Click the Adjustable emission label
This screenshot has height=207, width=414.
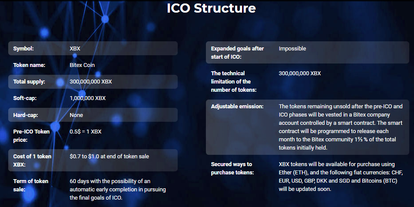[x=236, y=106]
